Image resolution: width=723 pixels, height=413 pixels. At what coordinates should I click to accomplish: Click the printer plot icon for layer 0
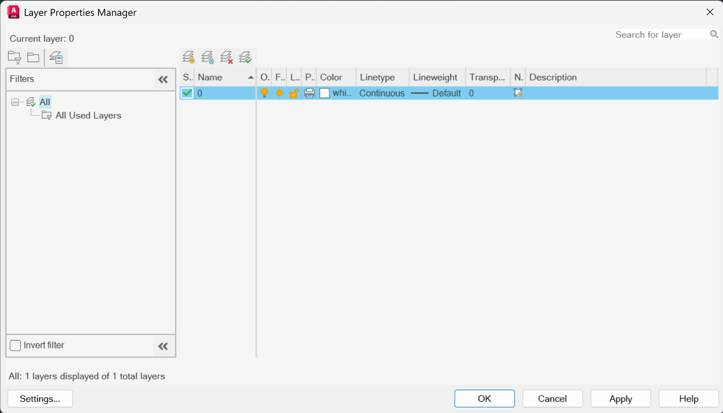(309, 93)
